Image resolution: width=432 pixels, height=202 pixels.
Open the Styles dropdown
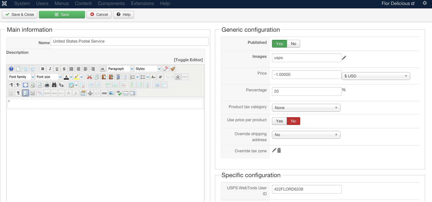click(148, 69)
